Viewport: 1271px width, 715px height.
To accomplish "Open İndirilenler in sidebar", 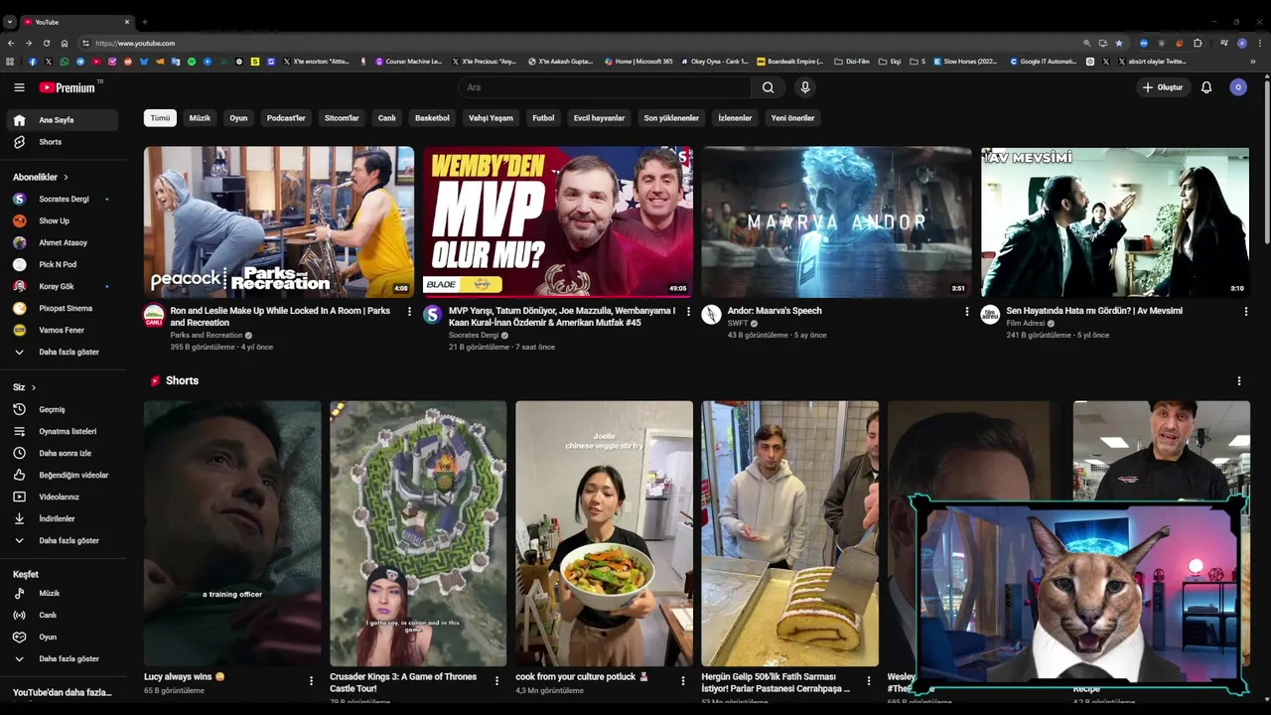I will pos(63,518).
